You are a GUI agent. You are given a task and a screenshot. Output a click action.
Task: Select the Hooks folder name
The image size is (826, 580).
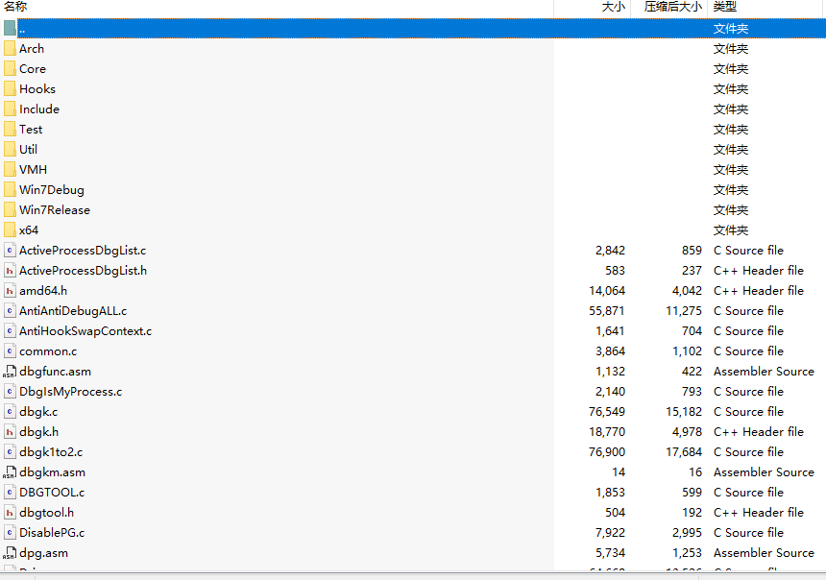tap(37, 89)
